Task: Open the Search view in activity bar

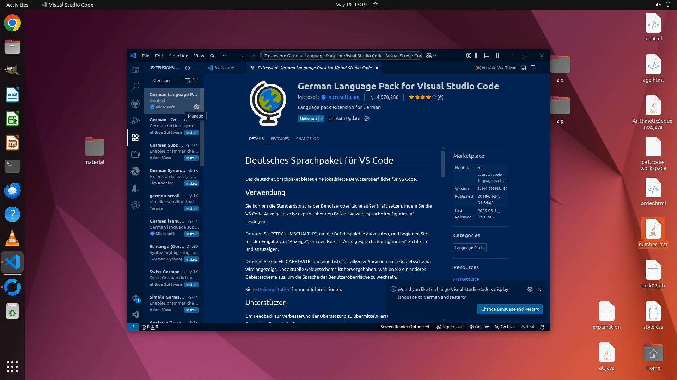Action: [x=135, y=87]
